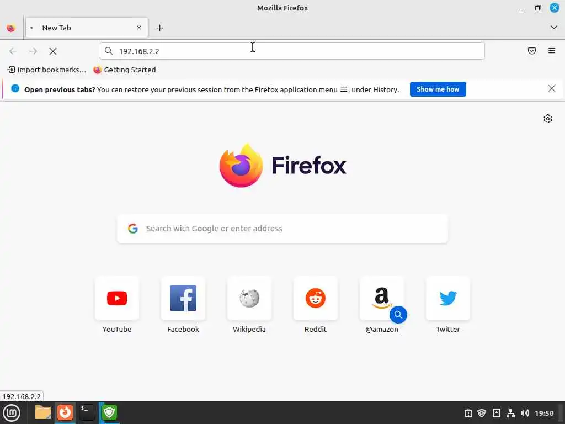Launch the file manager from taskbar
Viewport: 565px width, 424px height.
coord(43,412)
